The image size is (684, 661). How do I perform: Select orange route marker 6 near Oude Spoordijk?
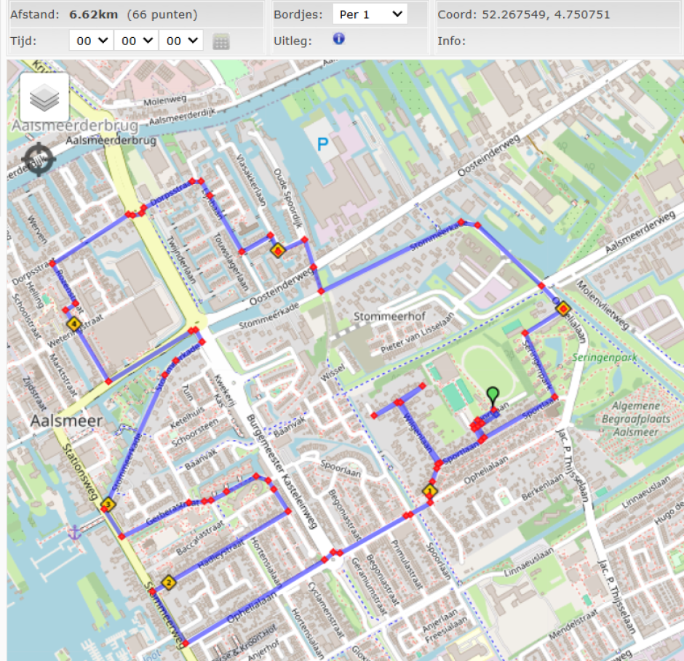tap(279, 249)
